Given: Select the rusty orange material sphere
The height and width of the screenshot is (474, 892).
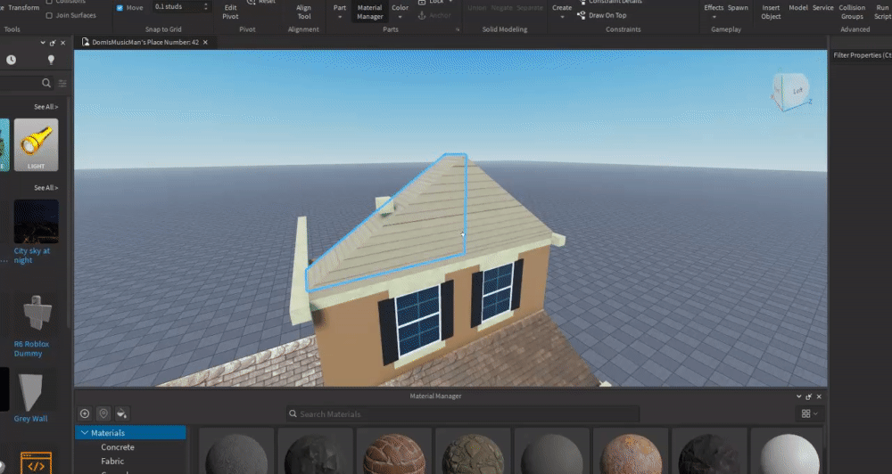Looking at the screenshot, I should pyautogui.click(x=631, y=453).
